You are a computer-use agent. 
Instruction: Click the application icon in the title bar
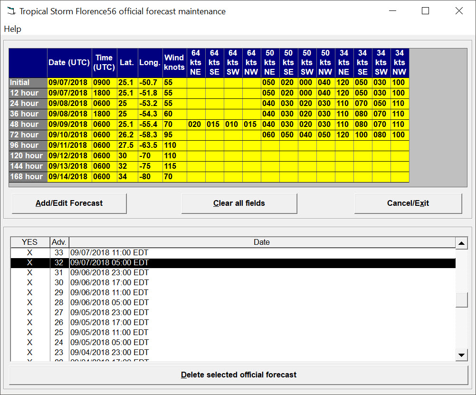point(11,11)
